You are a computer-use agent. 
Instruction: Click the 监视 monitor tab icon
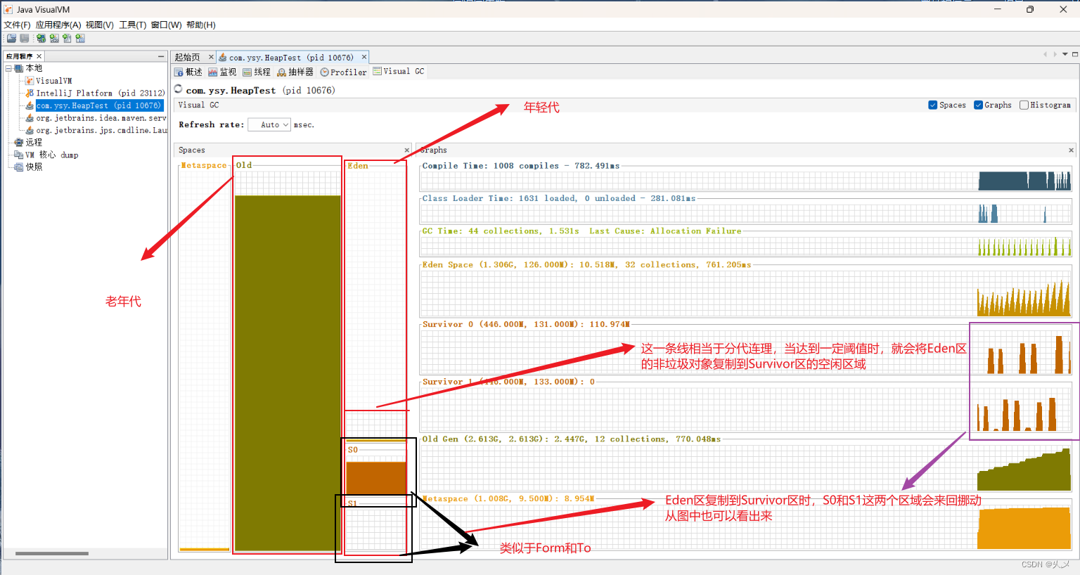pyautogui.click(x=213, y=72)
